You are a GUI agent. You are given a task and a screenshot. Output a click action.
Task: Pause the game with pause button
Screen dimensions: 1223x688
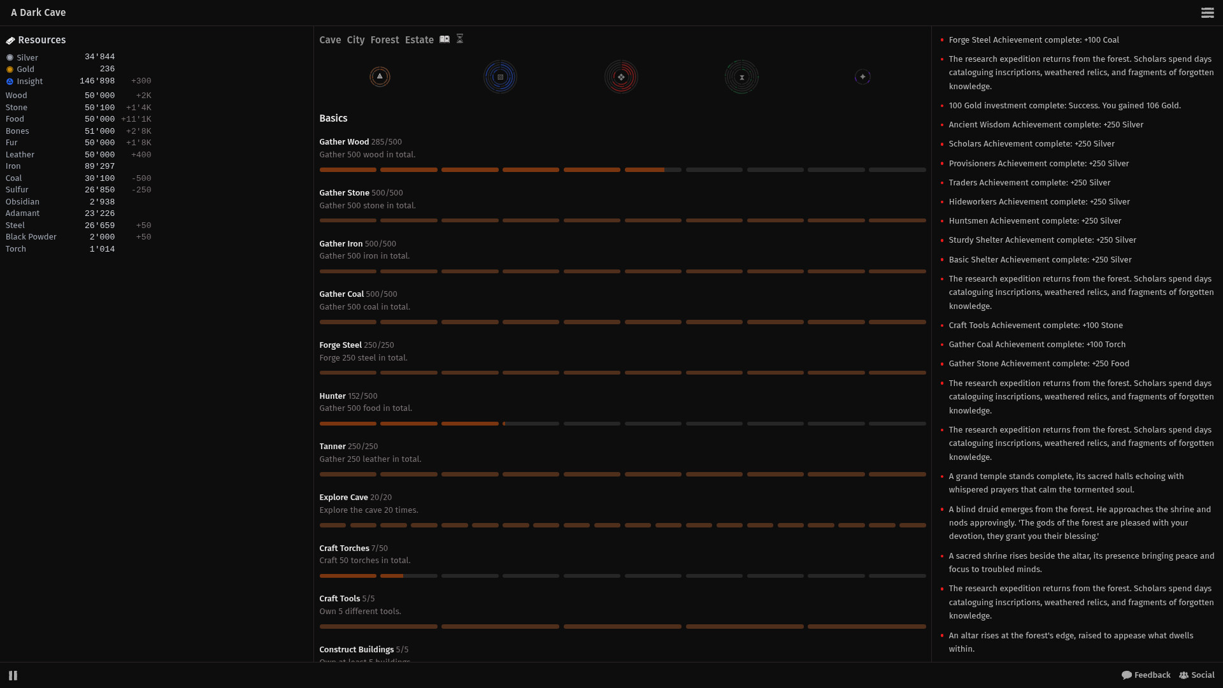tap(13, 675)
